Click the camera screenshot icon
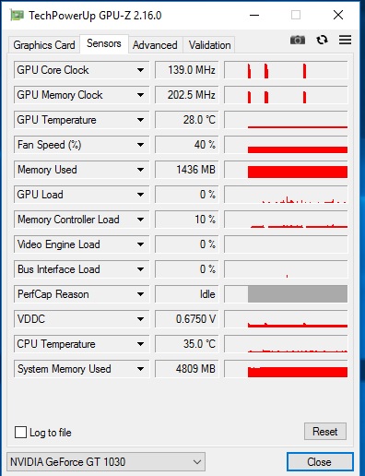The width and height of the screenshot is (365, 476). [x=298, y=40]
